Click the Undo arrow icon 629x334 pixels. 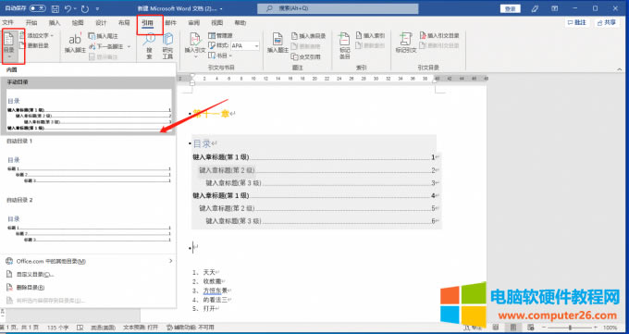coord(68,8)
